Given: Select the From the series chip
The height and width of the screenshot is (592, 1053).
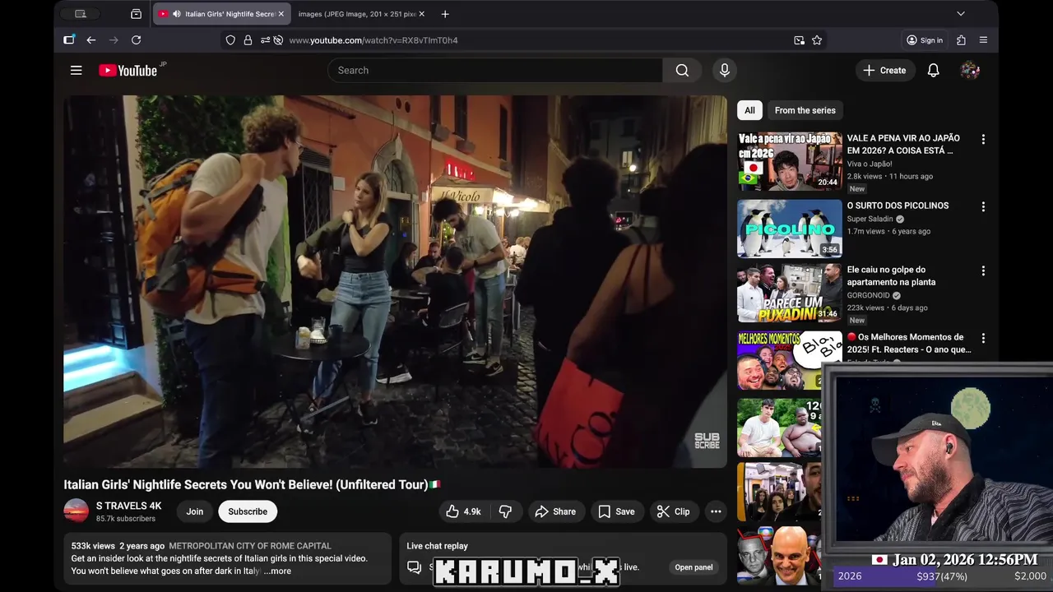Looking at the screenshot, I should [x=805, y=110].
